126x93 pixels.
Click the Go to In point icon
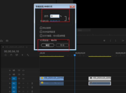click(x=123, y=41)
